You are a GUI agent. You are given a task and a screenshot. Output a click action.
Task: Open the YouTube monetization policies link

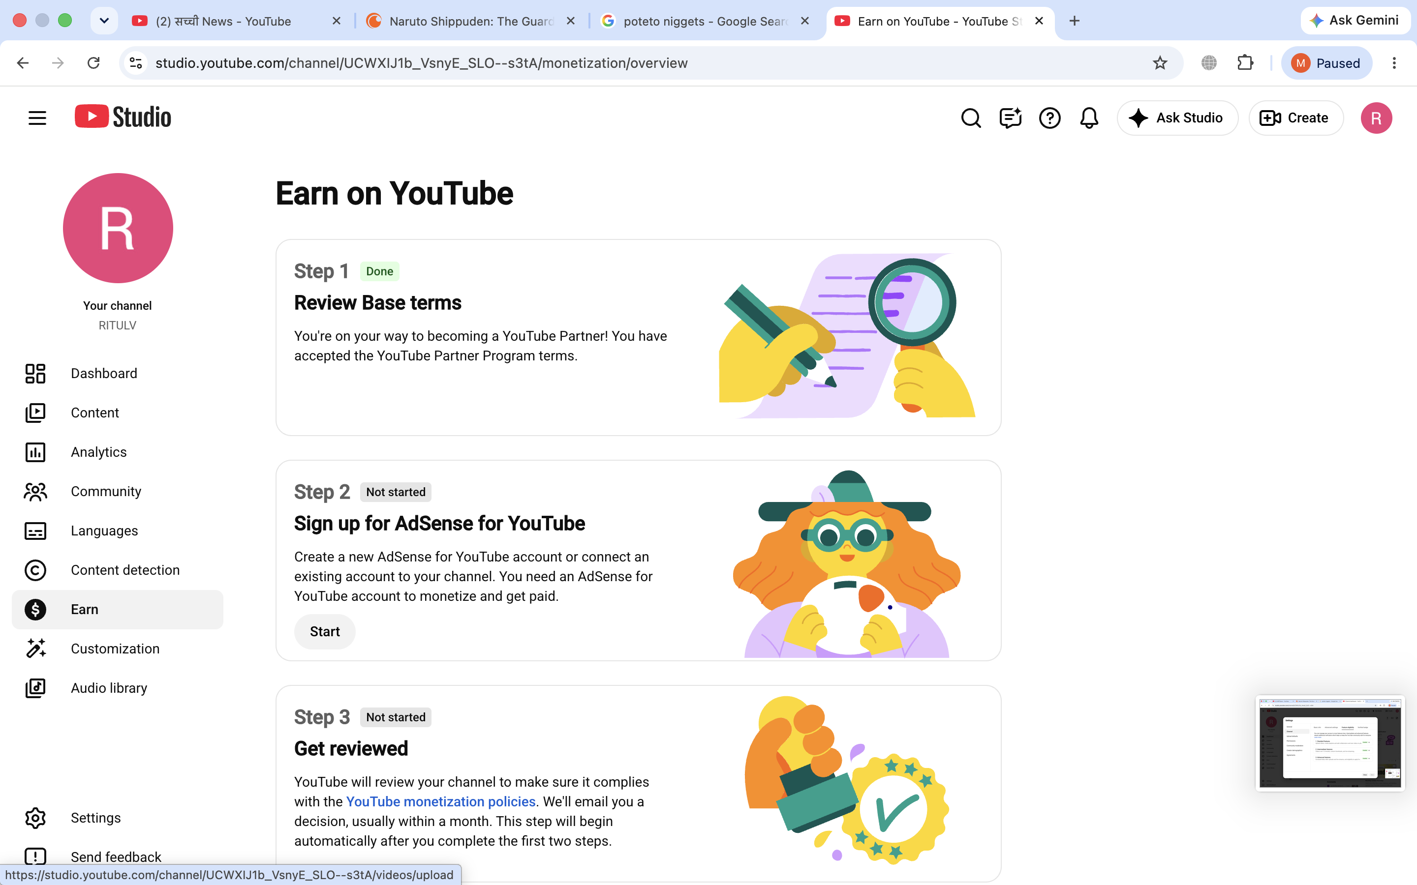(441, 801)
